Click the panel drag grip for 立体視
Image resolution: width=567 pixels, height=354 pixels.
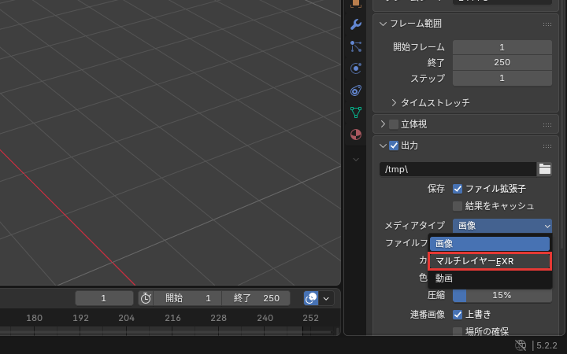tap(547, 124)
